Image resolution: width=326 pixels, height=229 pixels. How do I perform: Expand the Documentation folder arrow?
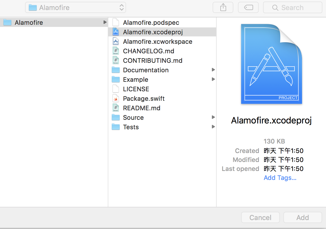point(213,70)
